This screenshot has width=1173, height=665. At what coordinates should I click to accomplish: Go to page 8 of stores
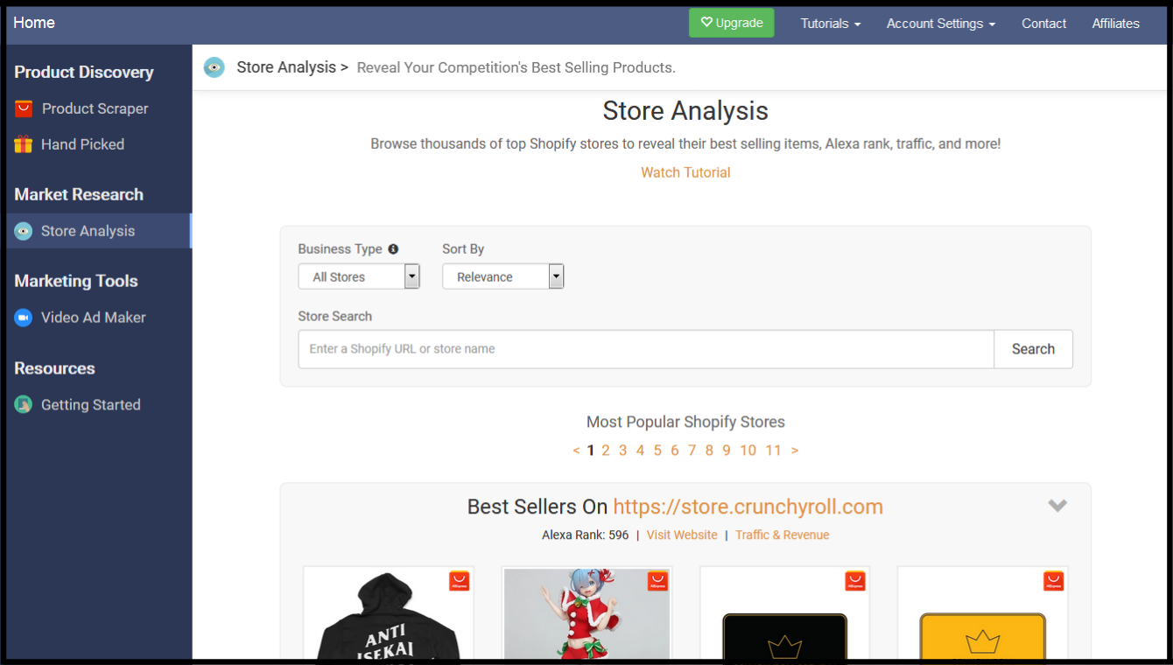coord(709,451)
